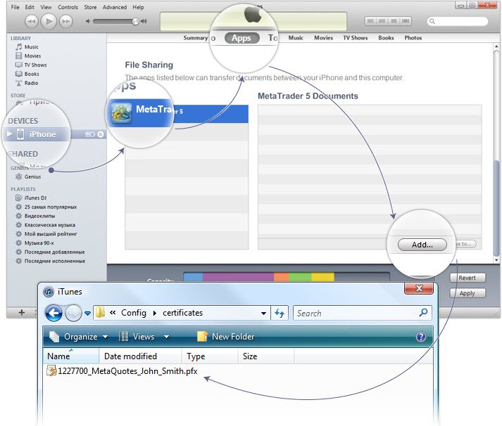Click the rewind previous track button
The image size is (502, 426).
click(32, 21)
